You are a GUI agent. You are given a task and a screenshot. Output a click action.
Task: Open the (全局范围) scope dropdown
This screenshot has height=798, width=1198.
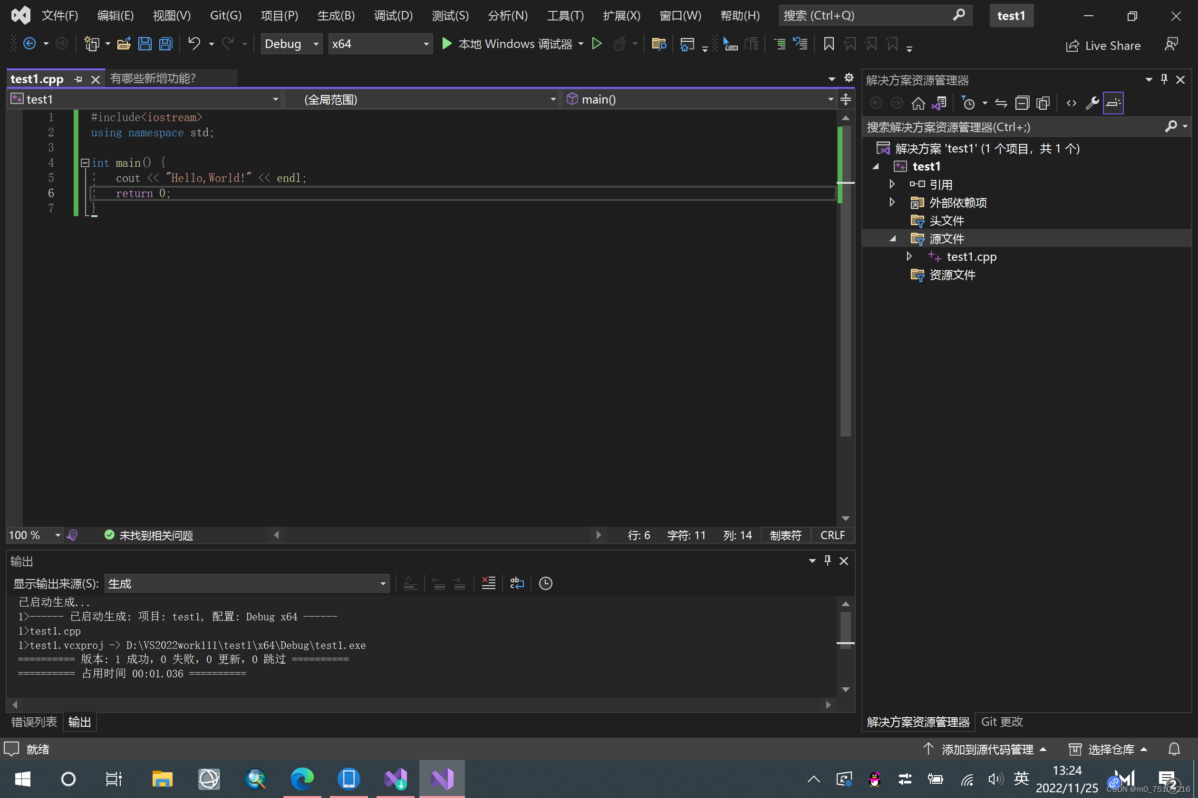[x=421, y=99]
